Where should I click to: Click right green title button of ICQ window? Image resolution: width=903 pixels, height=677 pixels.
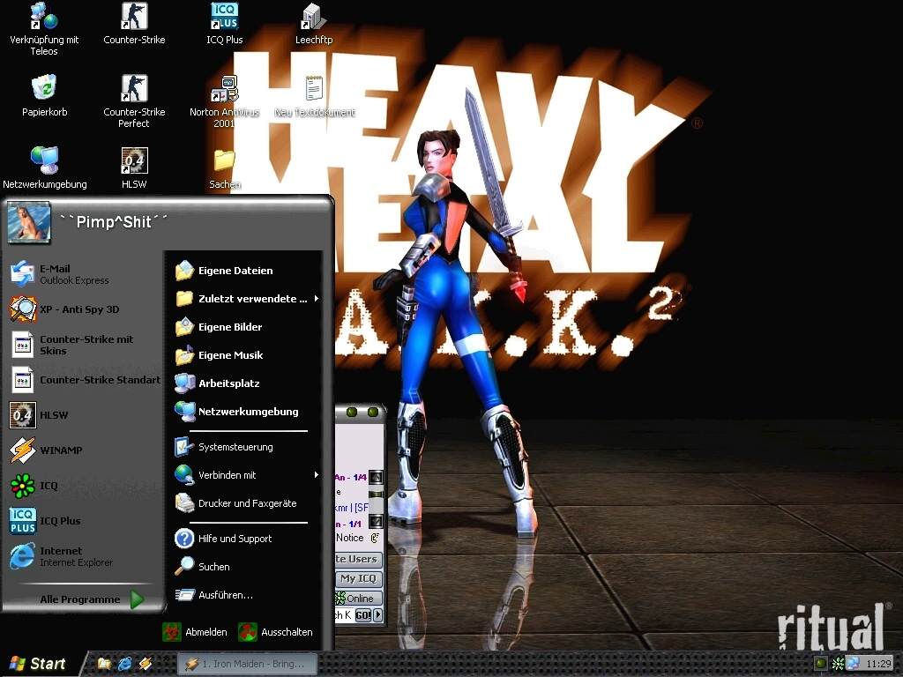point(373,412)
